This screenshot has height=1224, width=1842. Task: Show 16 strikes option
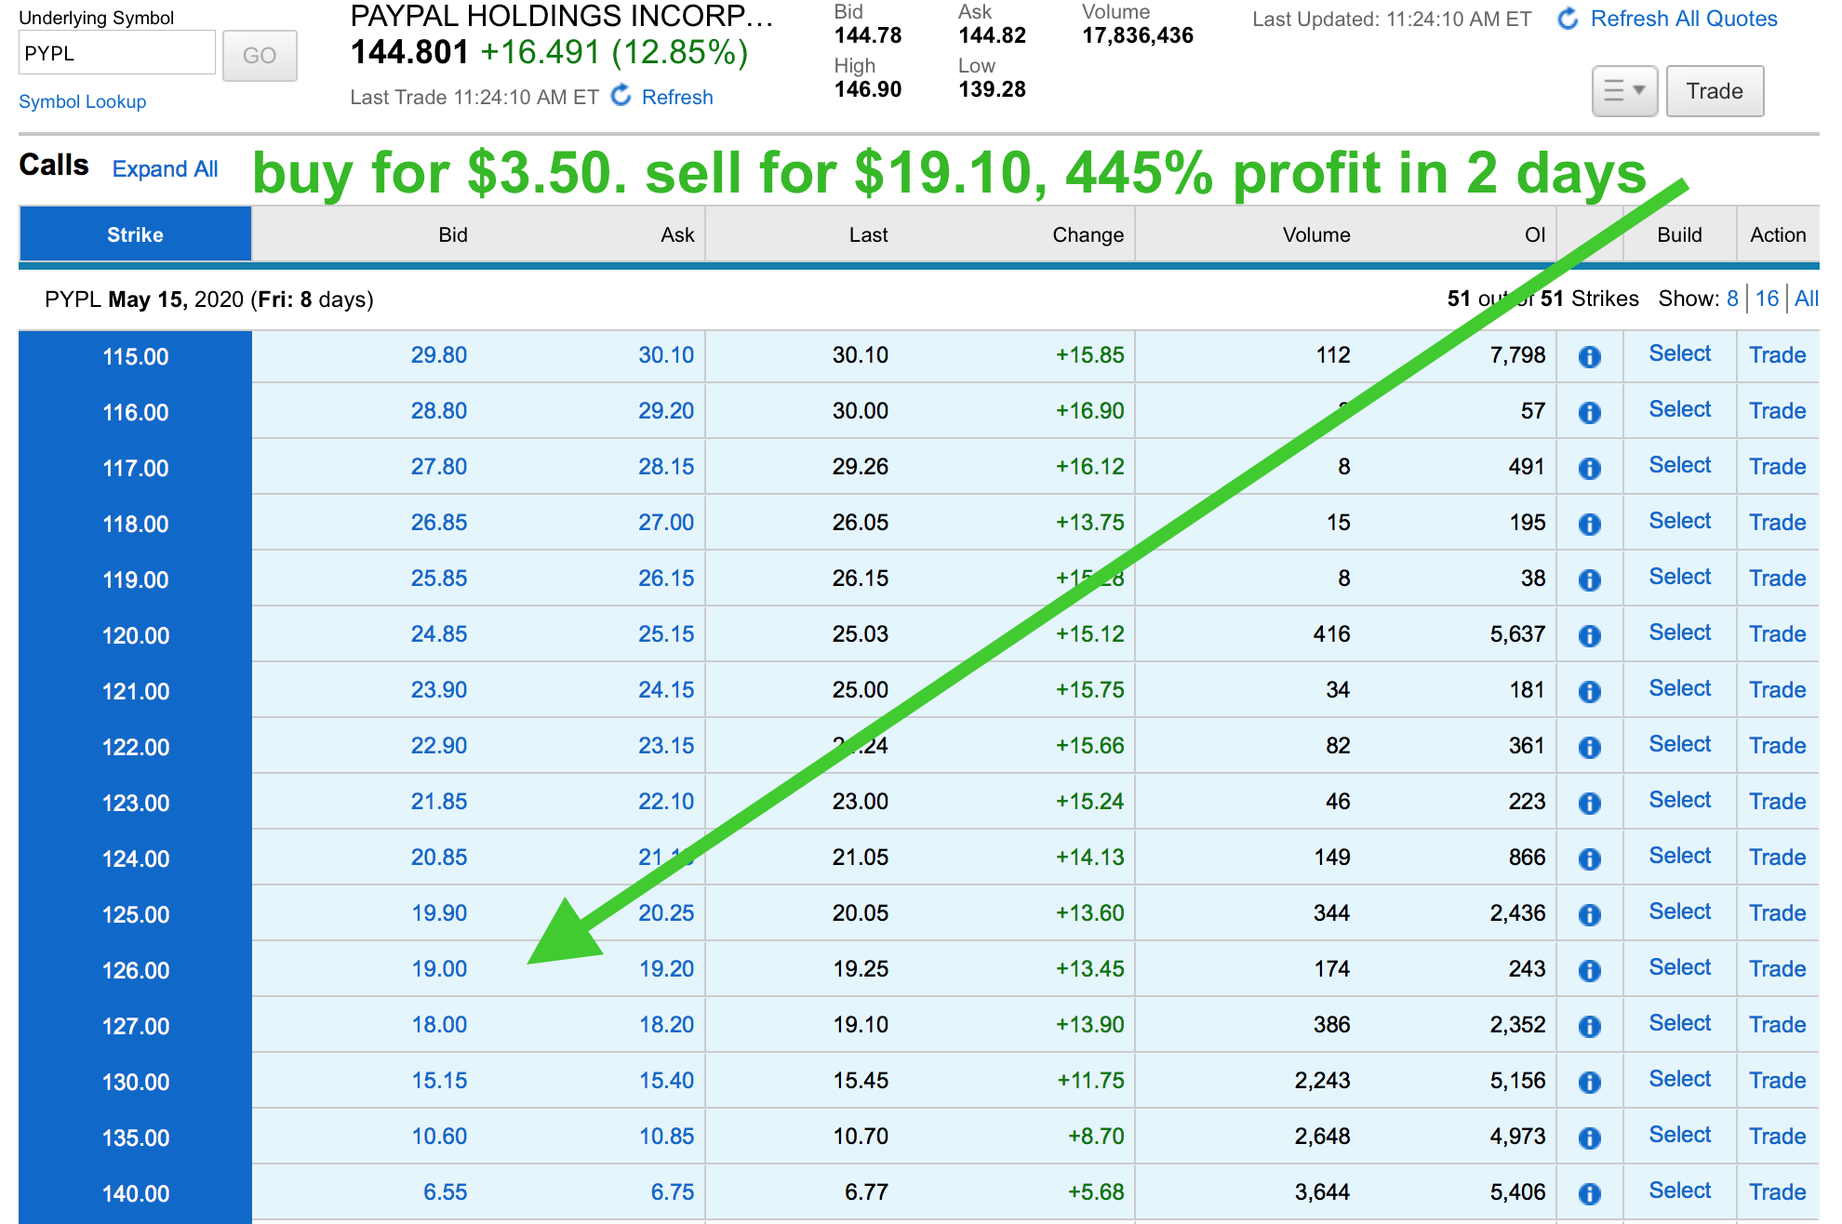[1767, 299]
